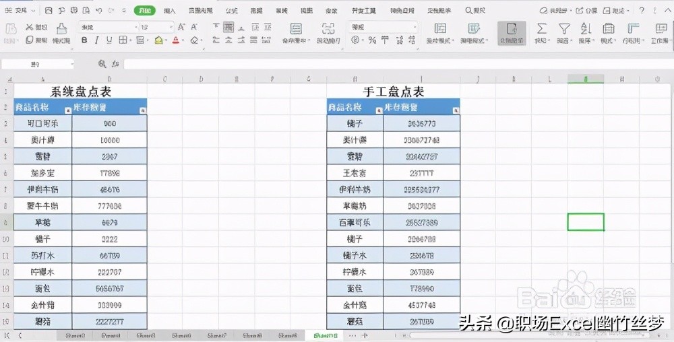Switch to the Page Layout (页面布局) tab
674x342 pixels.
click(201, 10)
